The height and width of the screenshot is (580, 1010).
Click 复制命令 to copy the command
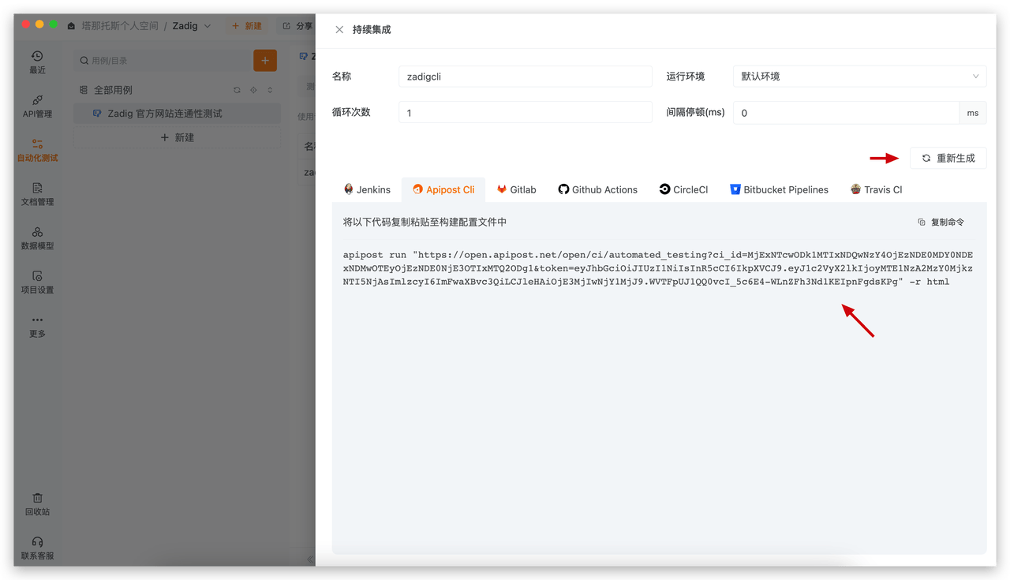(941, 223)
